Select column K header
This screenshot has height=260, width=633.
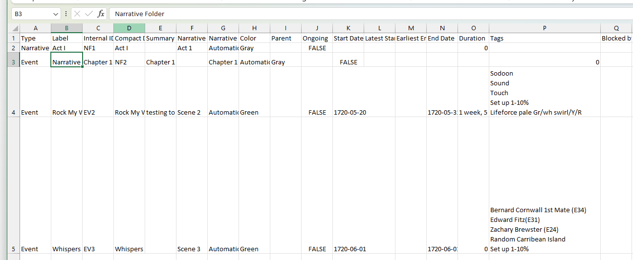348,29
